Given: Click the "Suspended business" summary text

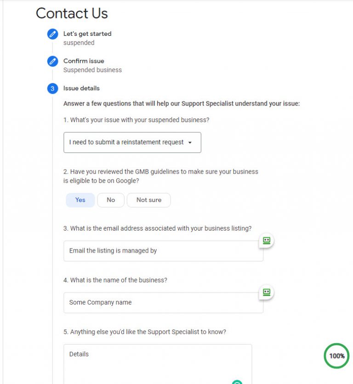Looking at the screenshot, I should point(92,70).
